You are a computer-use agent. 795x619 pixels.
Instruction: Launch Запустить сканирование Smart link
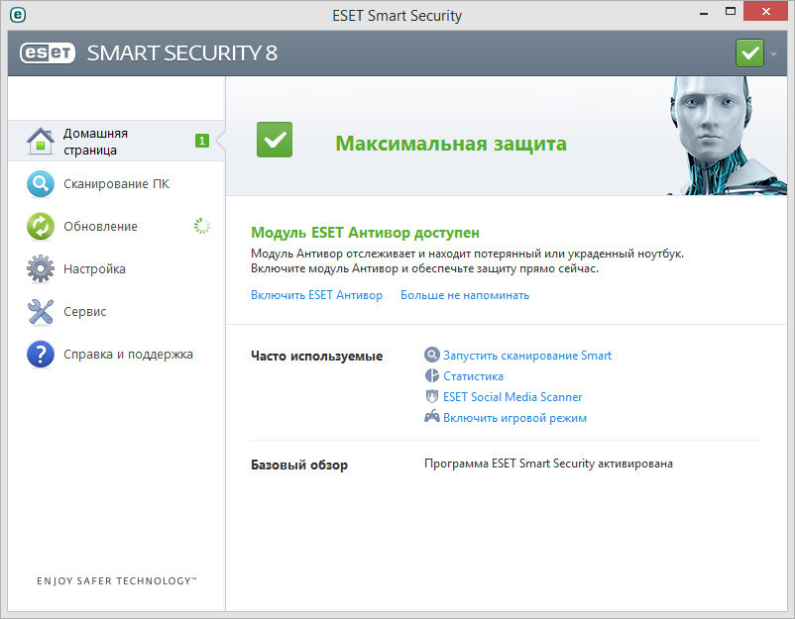pos(526,356)
